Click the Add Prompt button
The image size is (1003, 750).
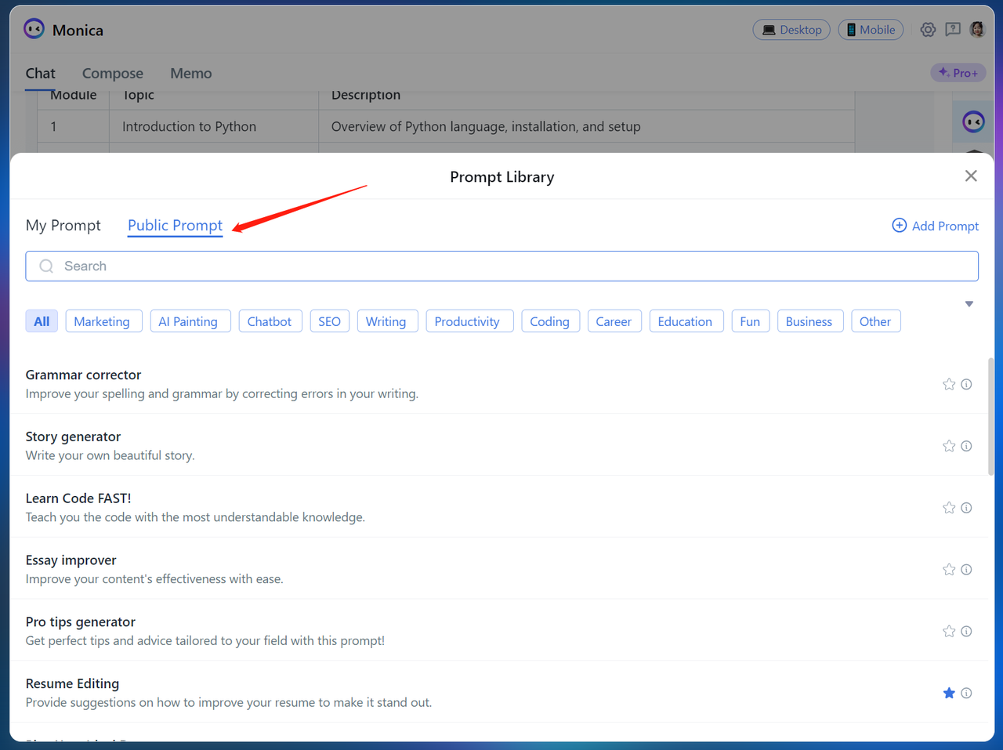(x=935, y=226)
